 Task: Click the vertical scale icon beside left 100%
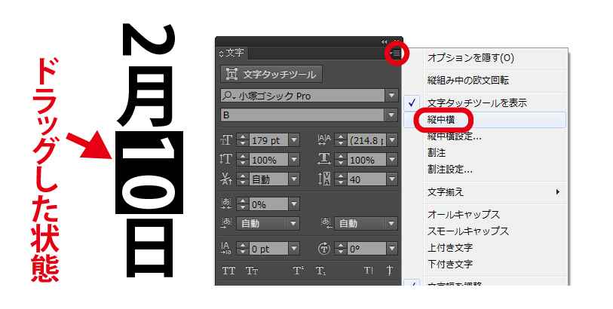tap(227, 159)
